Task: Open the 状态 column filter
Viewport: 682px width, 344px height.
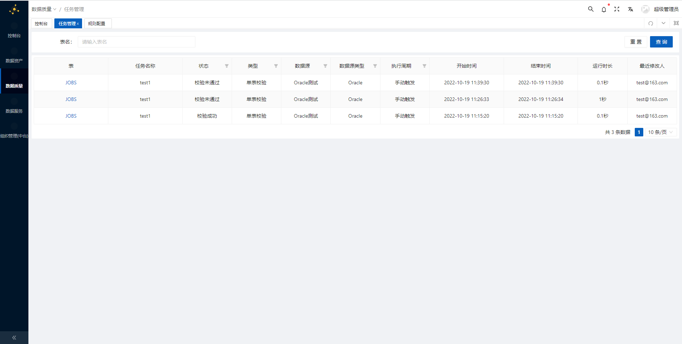Action: [227, 66]
